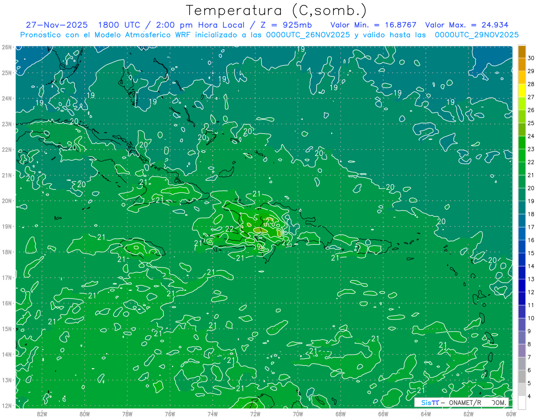Click the '74W' longitude axis label
This screenshot has width=543, height=420.
[213, 414]
